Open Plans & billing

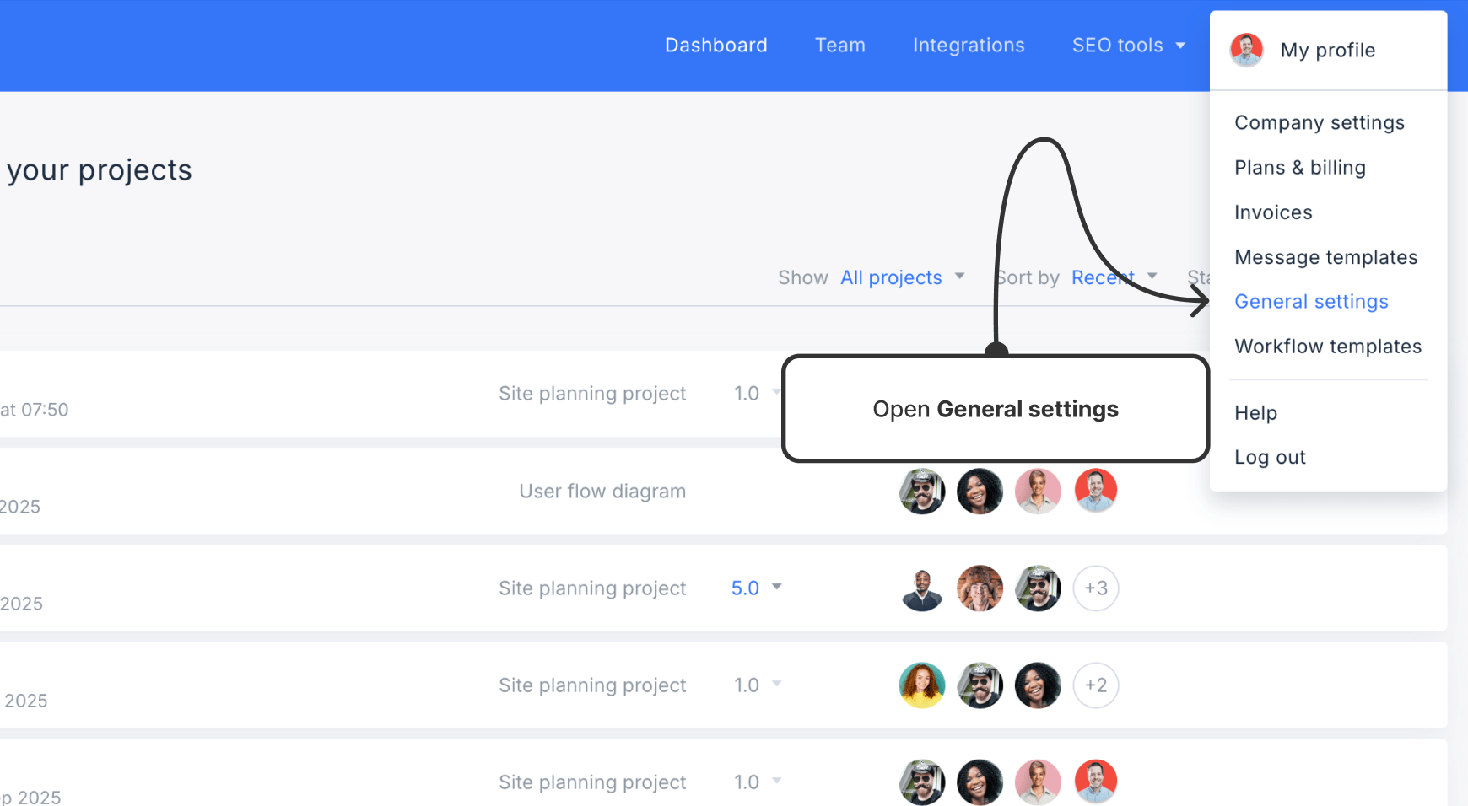pos(1300,168)
